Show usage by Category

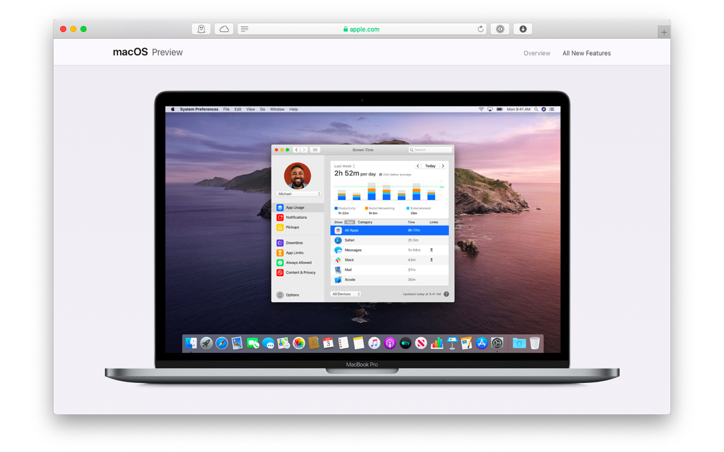coord(365,222)
